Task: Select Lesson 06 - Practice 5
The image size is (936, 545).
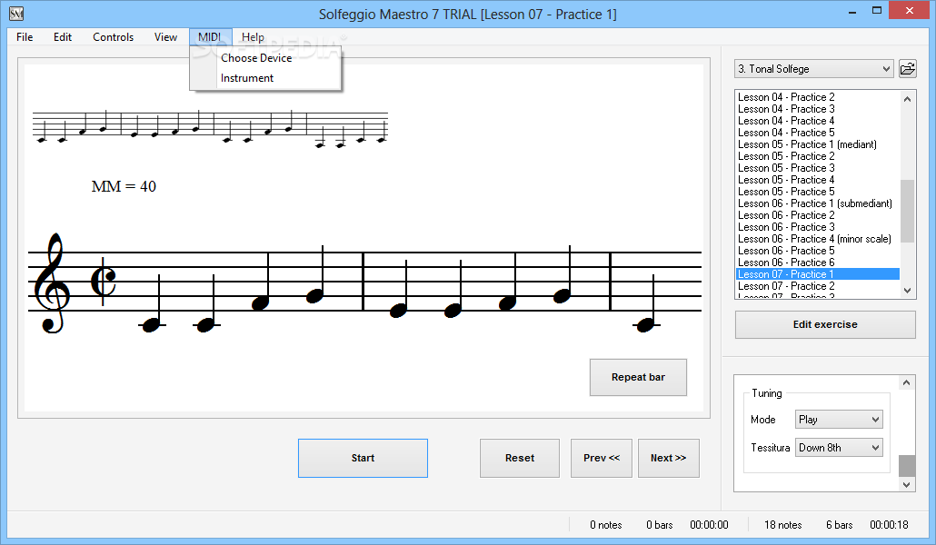Action: [818, 251]
